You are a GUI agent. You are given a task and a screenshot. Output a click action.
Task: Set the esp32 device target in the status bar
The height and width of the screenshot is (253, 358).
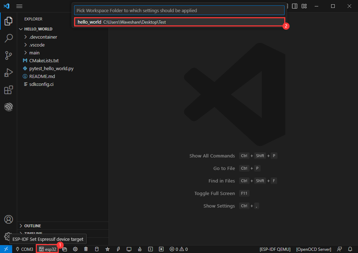[x=48, y=249]
